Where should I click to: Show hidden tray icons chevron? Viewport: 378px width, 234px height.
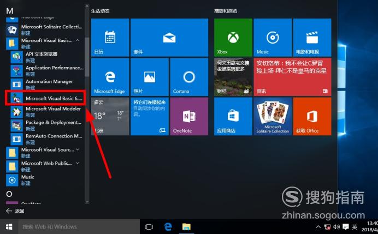coord(318,227)
